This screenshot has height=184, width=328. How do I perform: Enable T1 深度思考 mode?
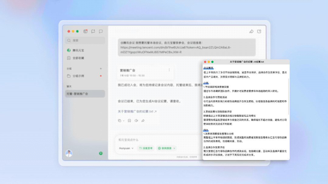pos(146,148)
